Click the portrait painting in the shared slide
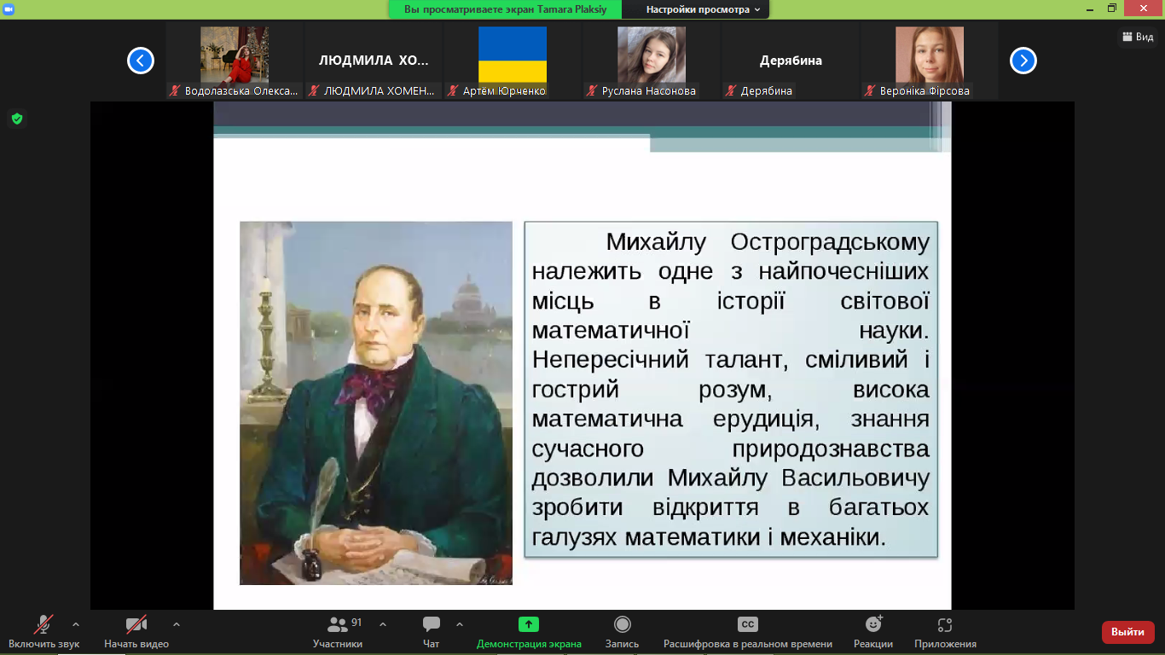This screenshot has width=1165, height=655. click(x=376, y=403)
